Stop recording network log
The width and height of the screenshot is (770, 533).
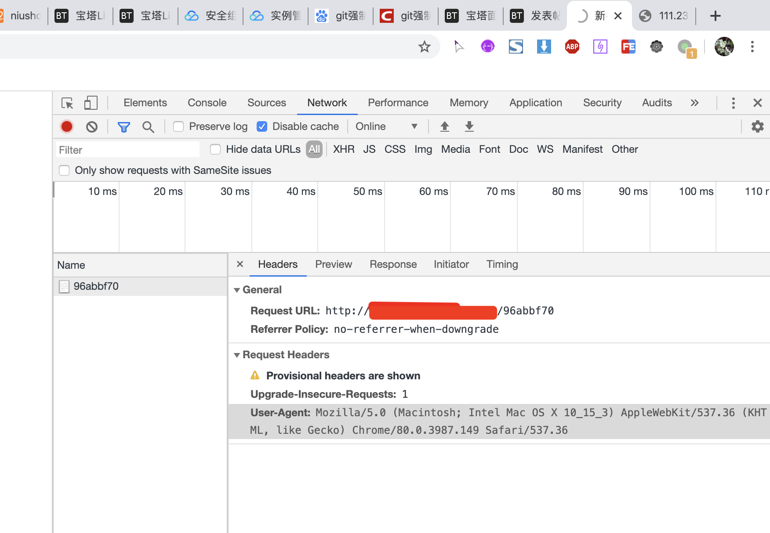pos(67,127)
